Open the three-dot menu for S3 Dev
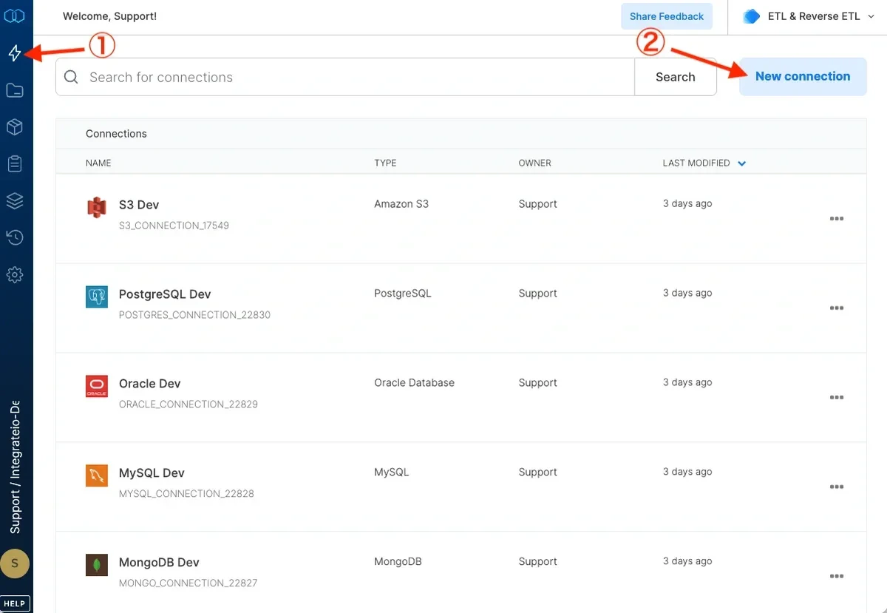The height and width of the screenshot is (613, 887). click(x=836, y=219)
